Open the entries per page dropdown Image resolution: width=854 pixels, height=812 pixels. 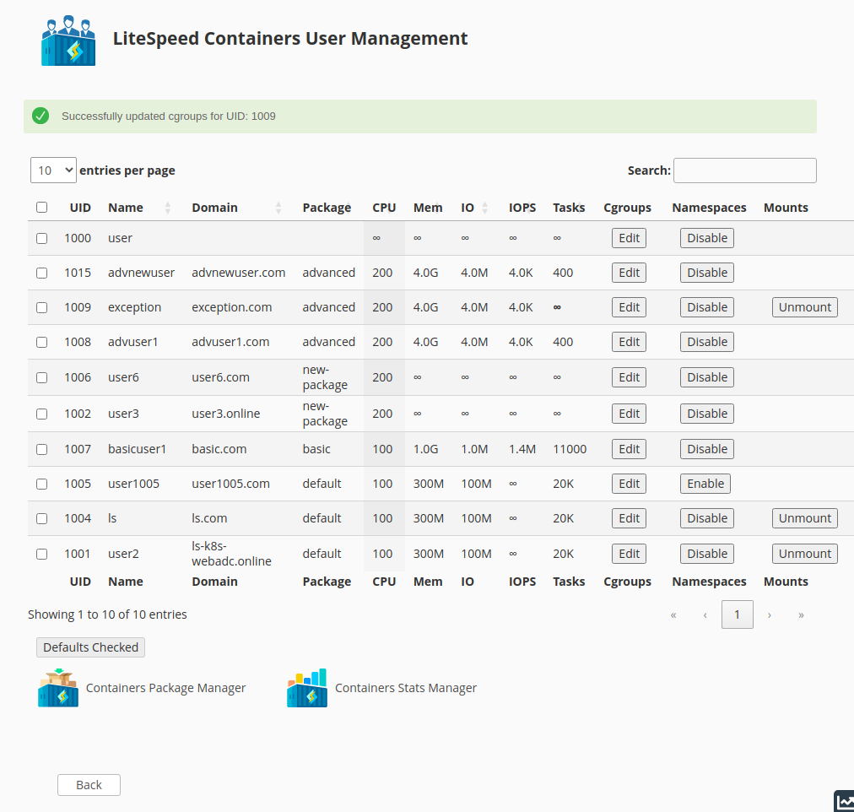coord(53,171)
